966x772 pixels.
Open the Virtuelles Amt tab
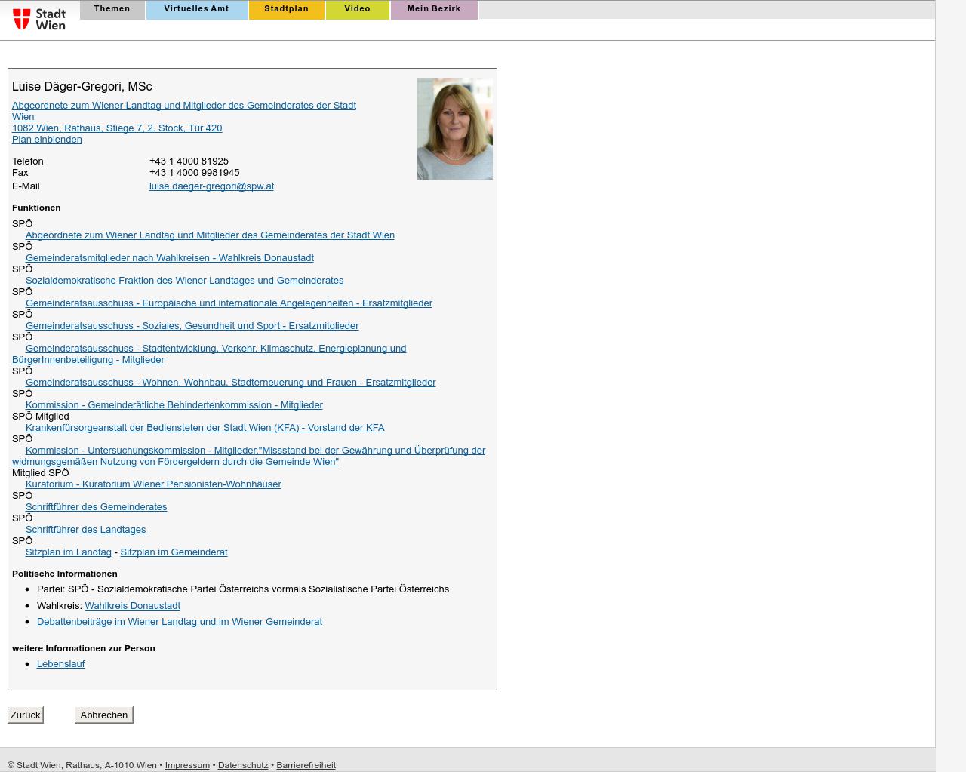point(196,9)
